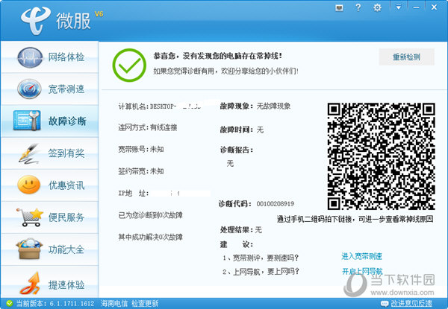Click the 优惠资讯 smiley face icon
Screen dimensions: 448x309
pyautogui.click(x=28, y=185)
